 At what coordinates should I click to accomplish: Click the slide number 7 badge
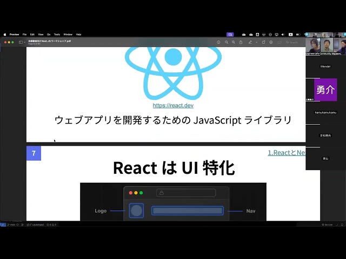point(34,153)
